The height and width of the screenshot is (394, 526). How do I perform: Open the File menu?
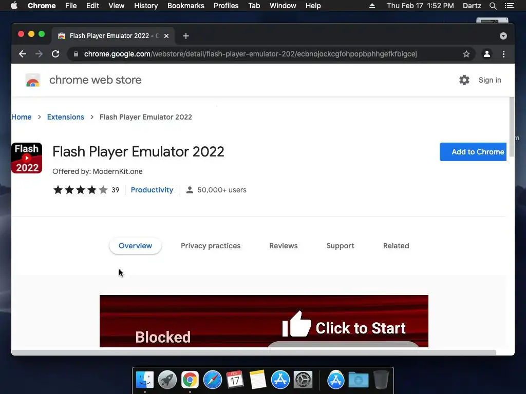(x=71, y=6)
